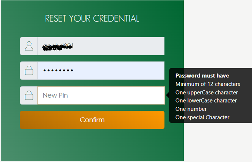Click the masked password dots
Image resolution: width=252 pixels, height=162 pixels.
(x=58, y=70)
